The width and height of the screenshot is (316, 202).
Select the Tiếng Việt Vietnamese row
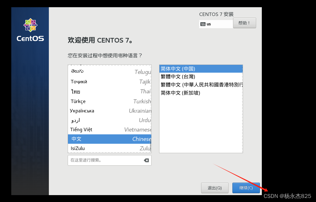(x=109, y=130)
